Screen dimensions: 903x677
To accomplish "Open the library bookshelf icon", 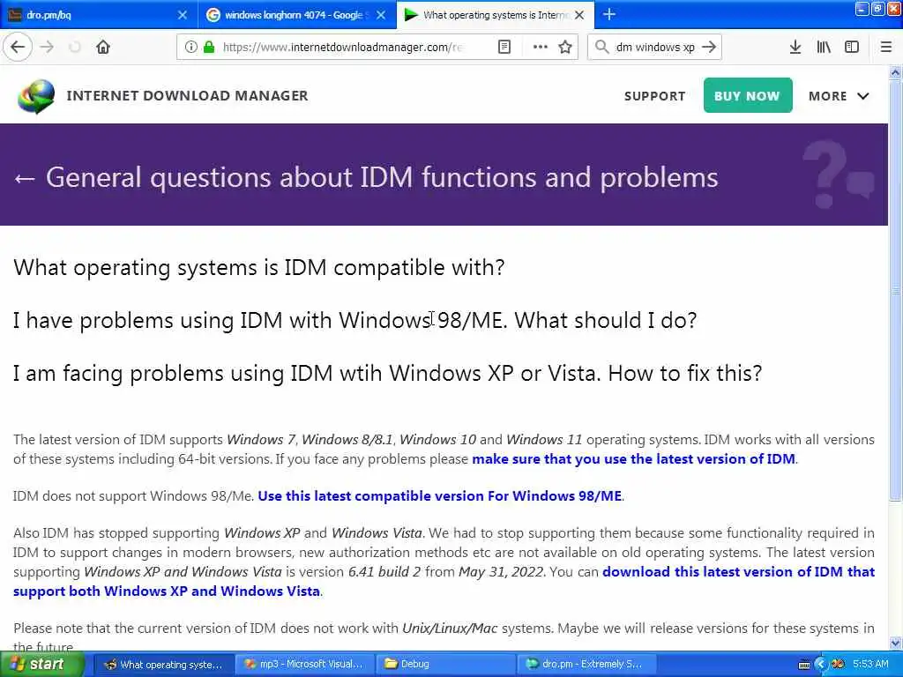I will click(x=824, y=47).
